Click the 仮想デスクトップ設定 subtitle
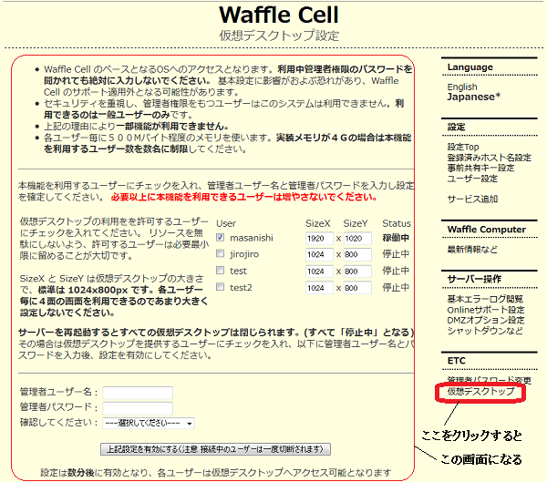Image resolution: width=547 pixels, height=482 pixels. [279, 36]
